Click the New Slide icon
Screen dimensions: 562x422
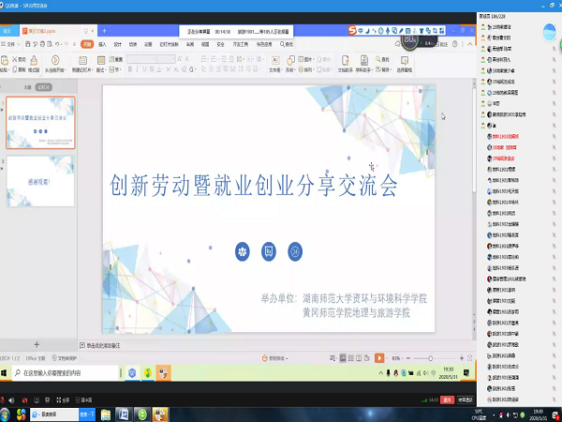click(x=82, y=60)
